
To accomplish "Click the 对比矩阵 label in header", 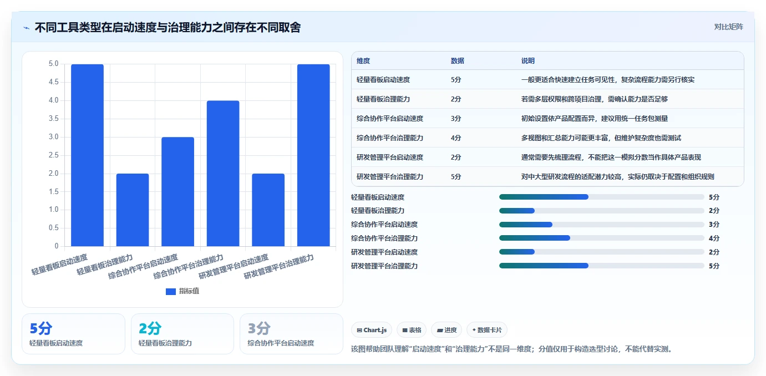I will [x=728, y=27].
